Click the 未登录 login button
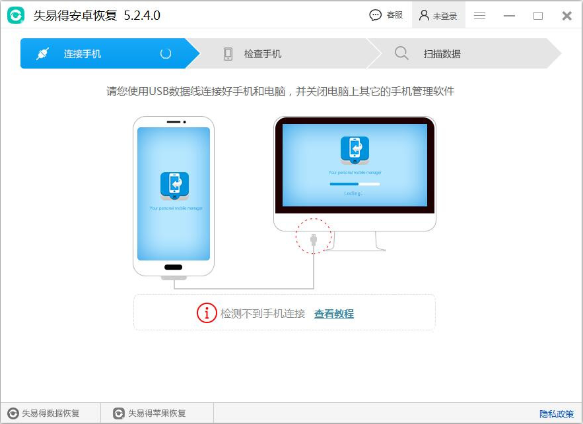The height and width of the screenshot is (424, 583). (438, 15)
